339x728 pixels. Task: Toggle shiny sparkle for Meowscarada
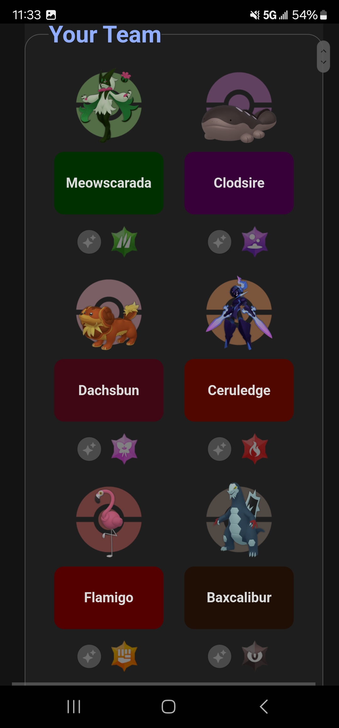click(x=89, y=242)
